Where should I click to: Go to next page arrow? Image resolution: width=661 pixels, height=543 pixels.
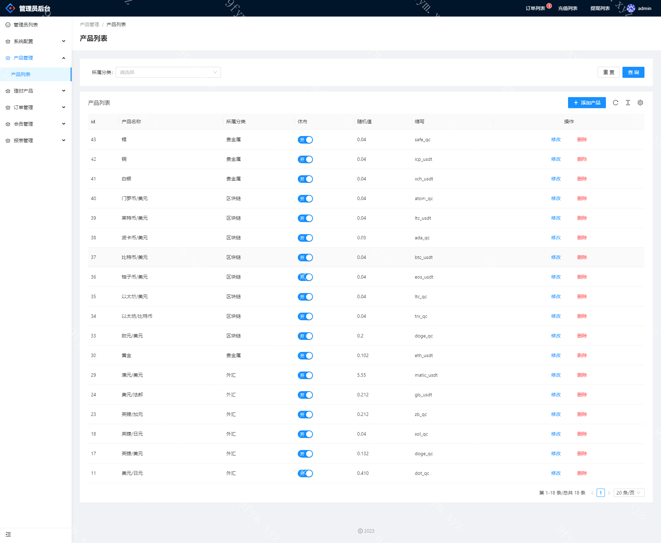609,493
